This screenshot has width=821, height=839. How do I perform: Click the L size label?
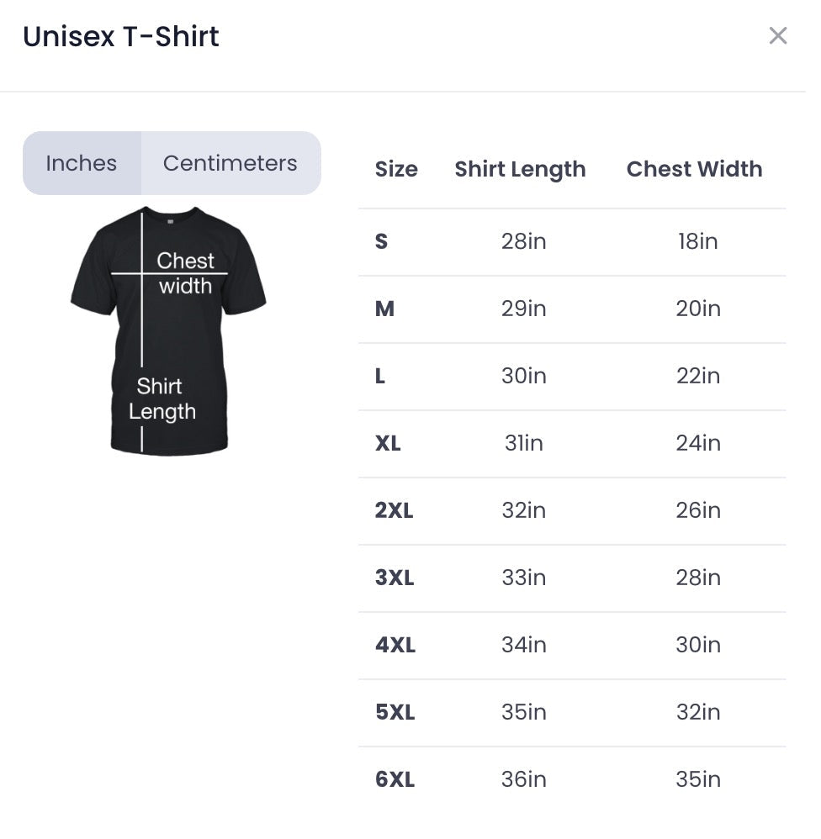[380, 377]
